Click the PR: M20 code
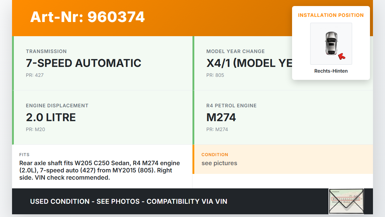This screenshot has height=217, width=385. (x=35, y=129)
